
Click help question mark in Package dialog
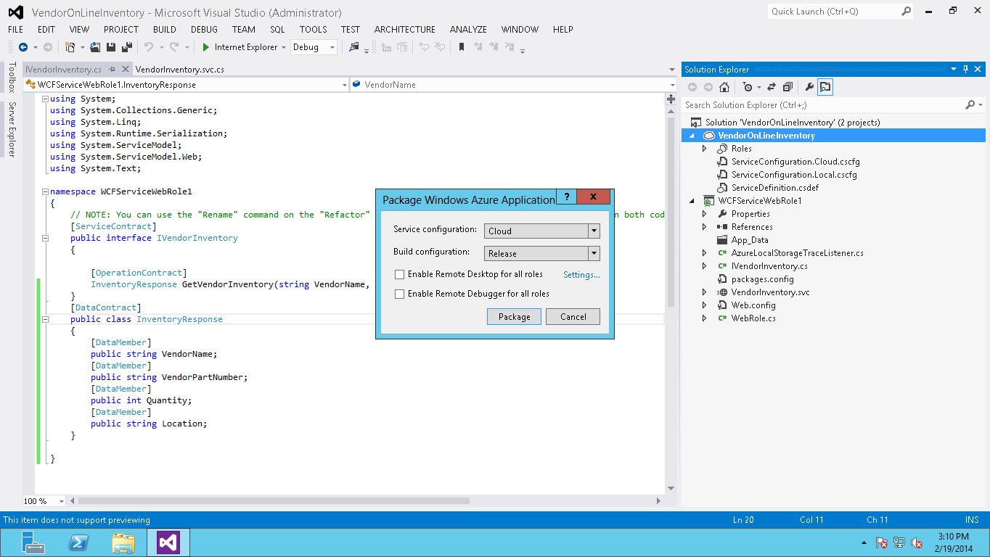coord(566,197)
